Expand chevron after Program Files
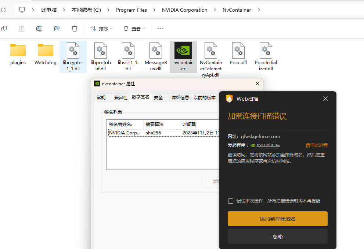This screenshot has width=364, height=249. click(154, 10)
